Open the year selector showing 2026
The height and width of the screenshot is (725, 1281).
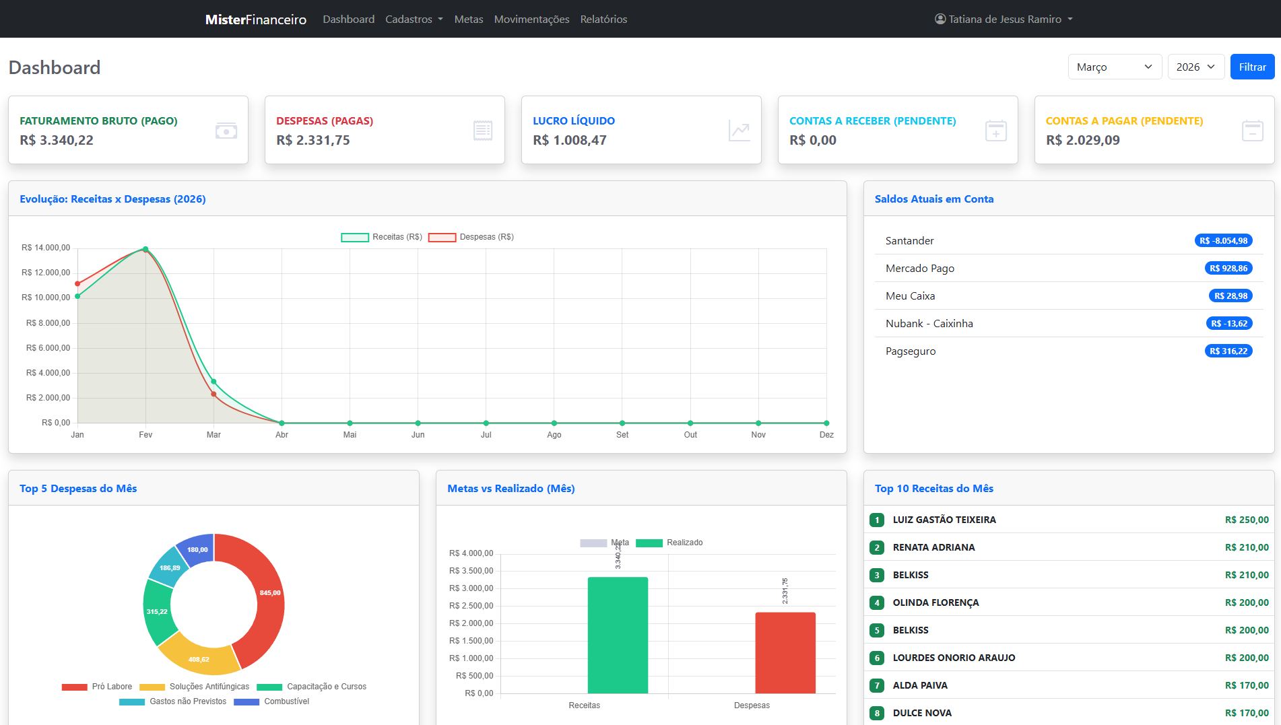[1195, 67]
